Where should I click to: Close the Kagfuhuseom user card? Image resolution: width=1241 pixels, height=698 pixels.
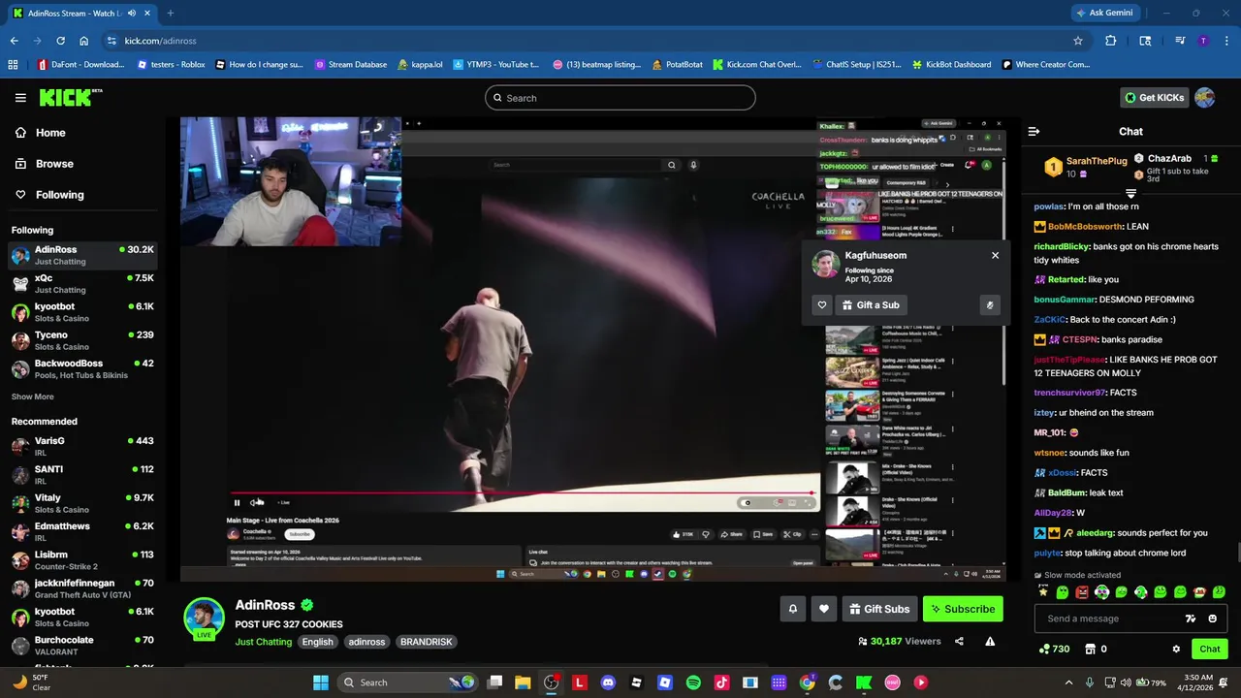[995, 255]
